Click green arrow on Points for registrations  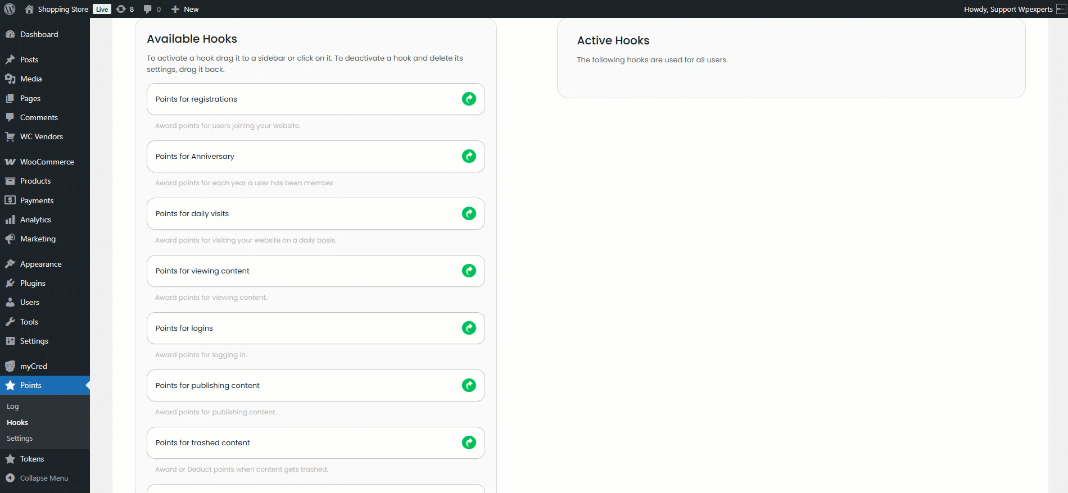[469, 99]
